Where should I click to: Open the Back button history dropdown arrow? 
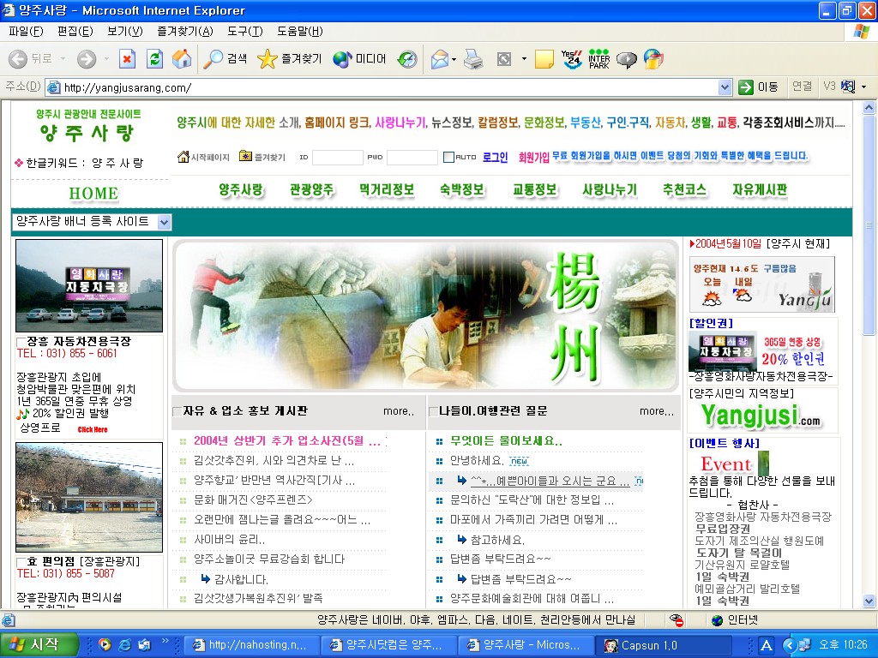63,59
